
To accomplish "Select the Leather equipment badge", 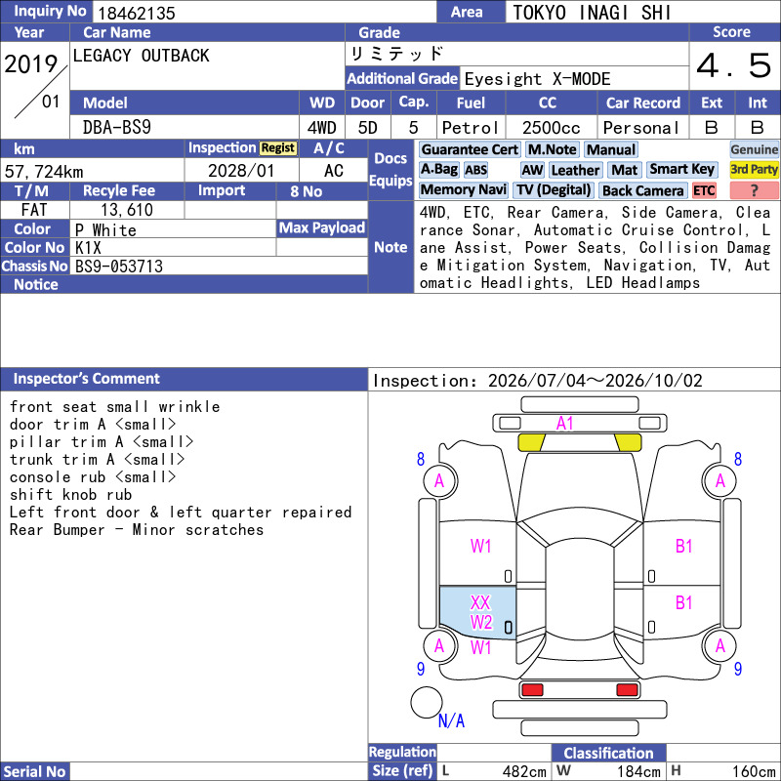I will (x=575, y=170).
